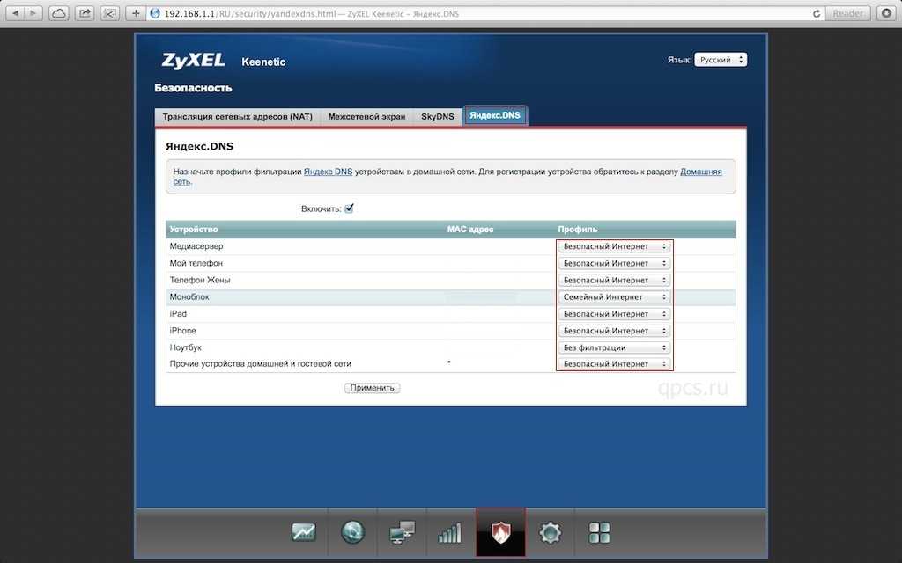The image size is (902, 563).
Task: Open the Язык language dropdown
Action: (x=721, y=60)
